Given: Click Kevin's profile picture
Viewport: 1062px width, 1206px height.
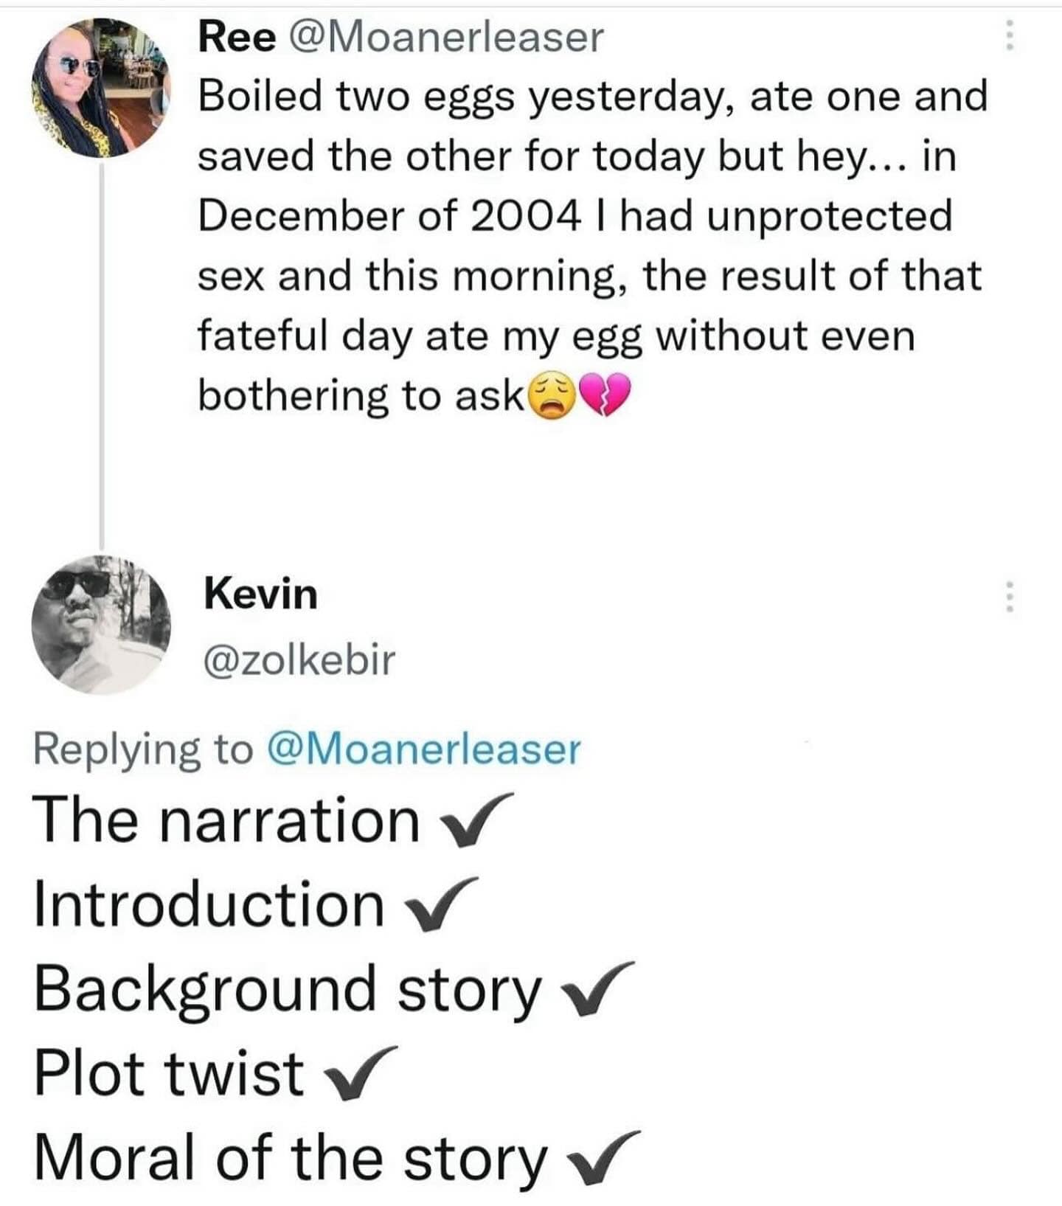Looking at the screenshot, I should [101, 625].
